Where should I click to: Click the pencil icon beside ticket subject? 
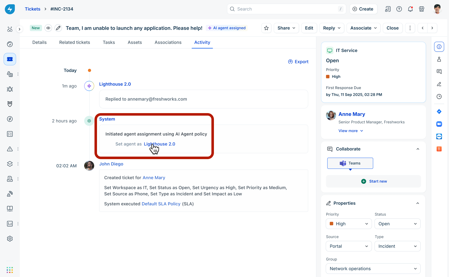click(x=58, y=28)
